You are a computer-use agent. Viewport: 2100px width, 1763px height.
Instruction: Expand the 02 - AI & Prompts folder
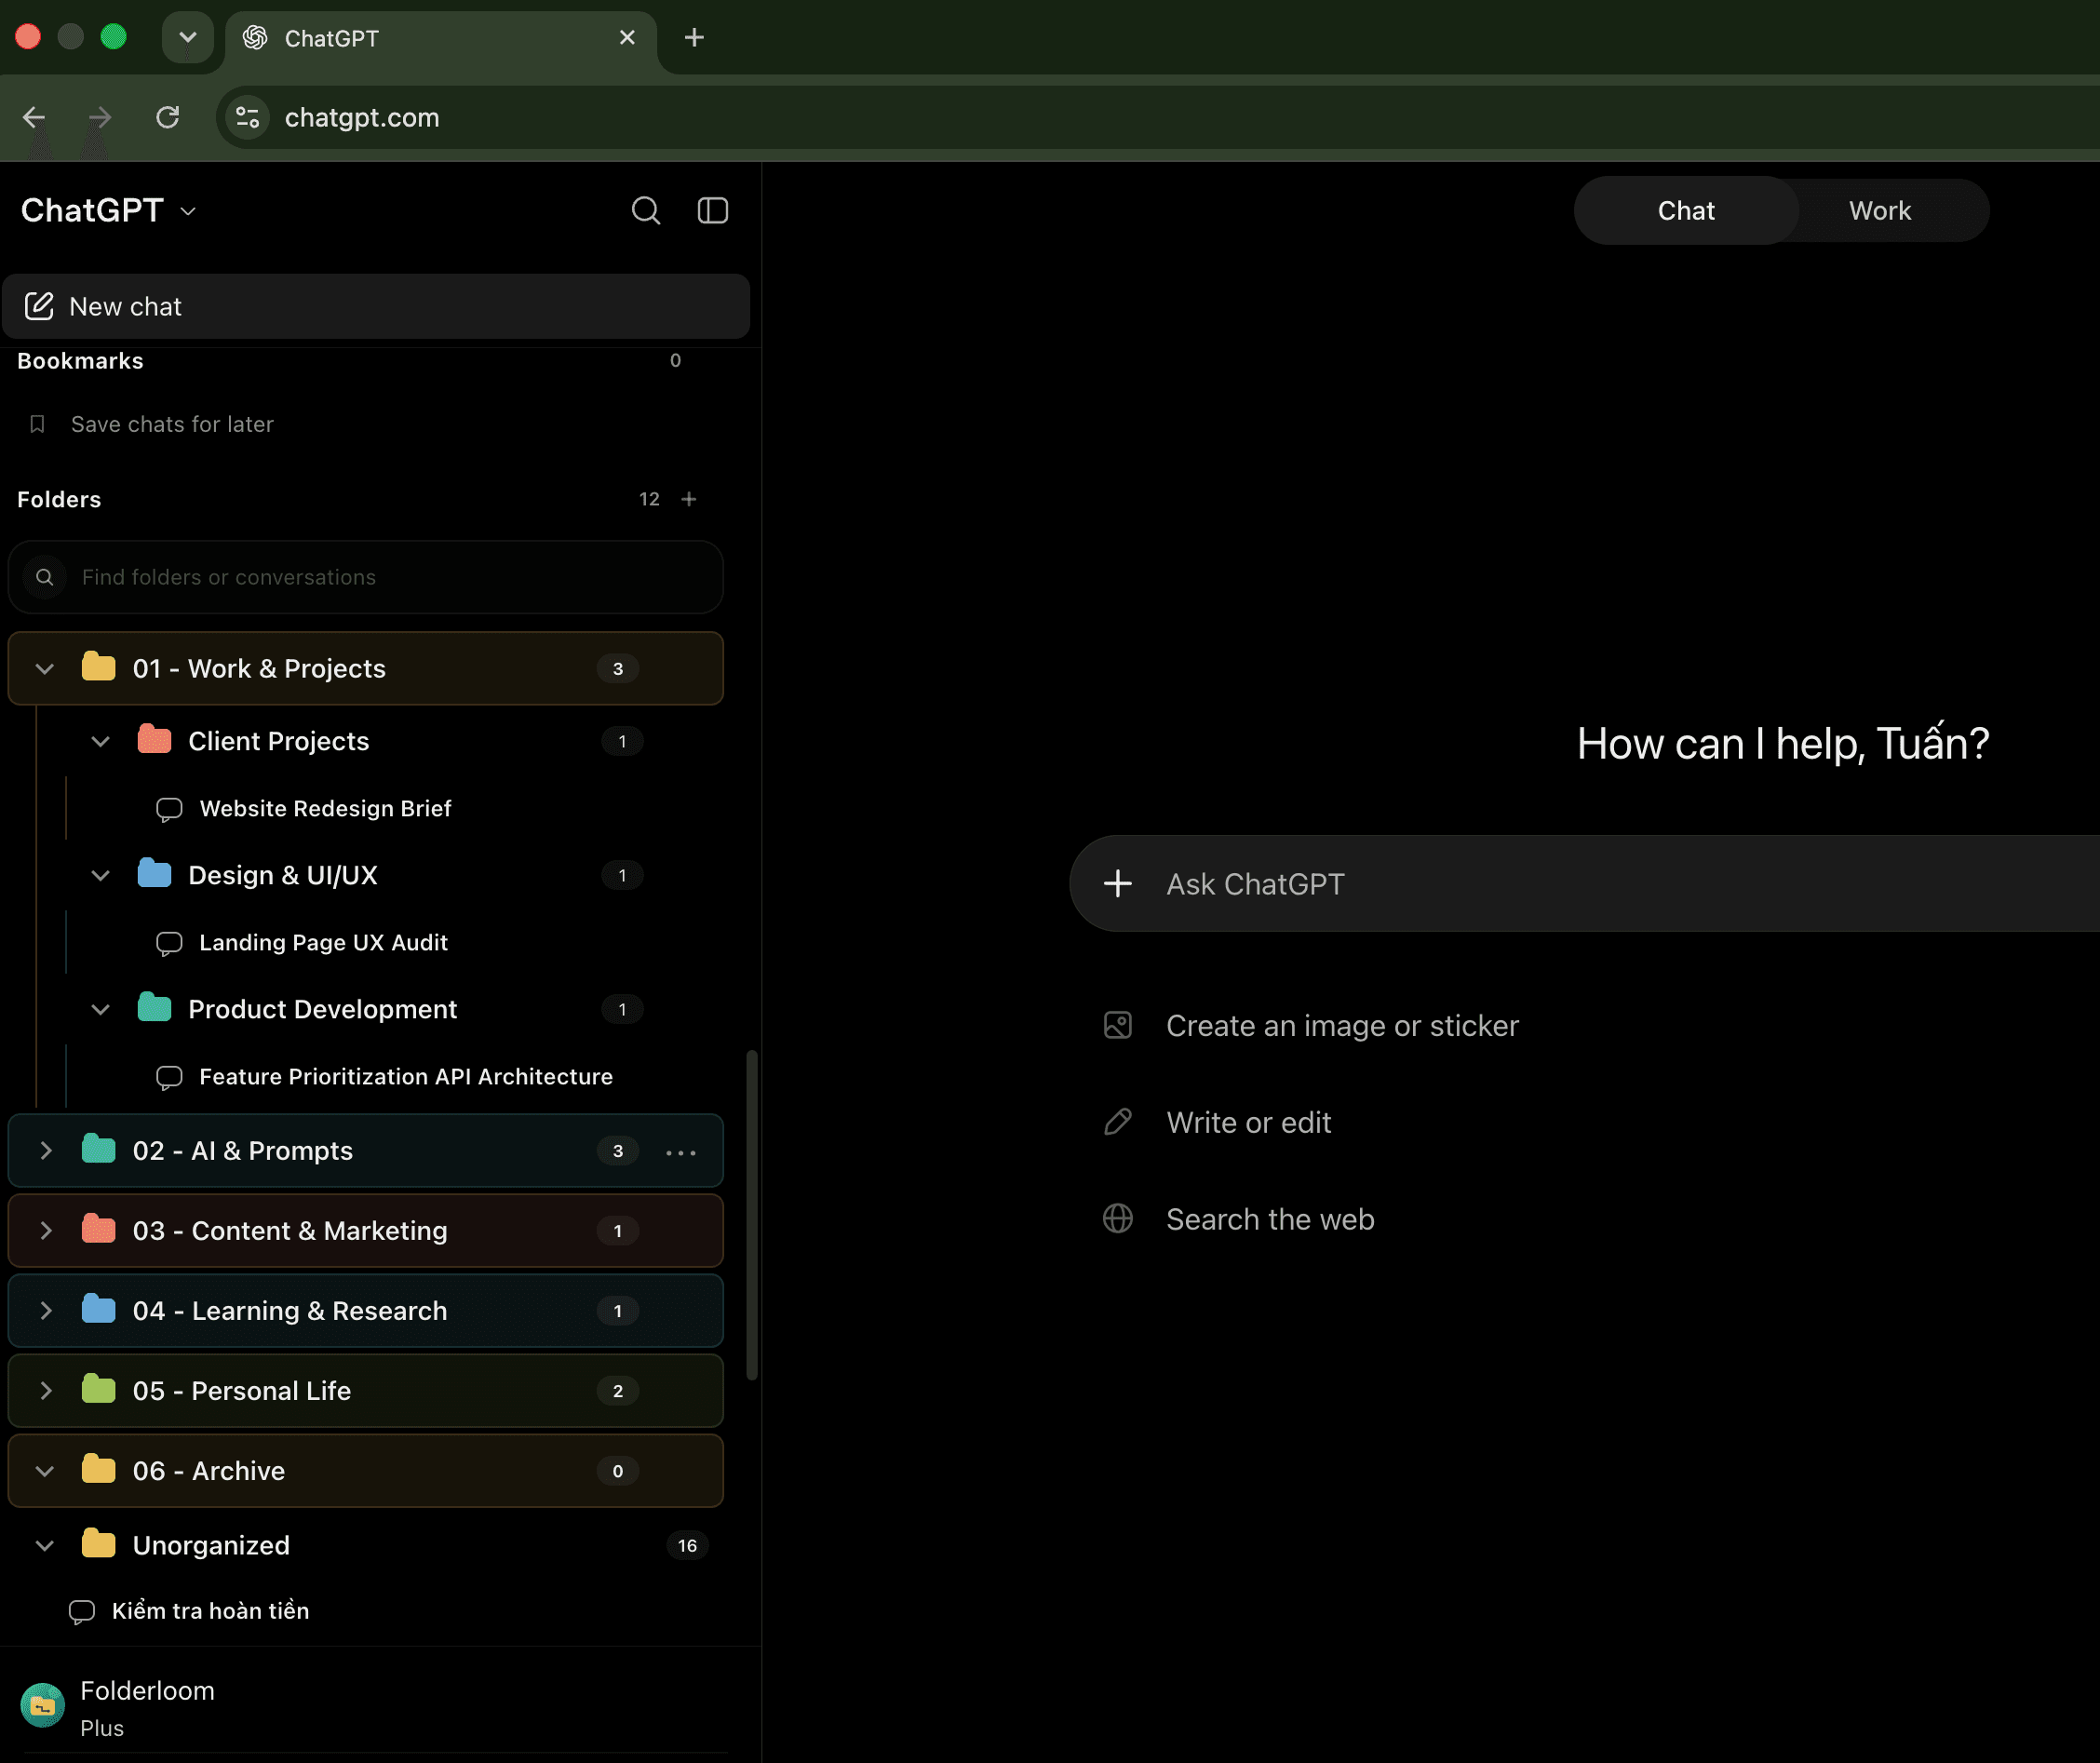pyautogui.click(x=45, y=1151)
